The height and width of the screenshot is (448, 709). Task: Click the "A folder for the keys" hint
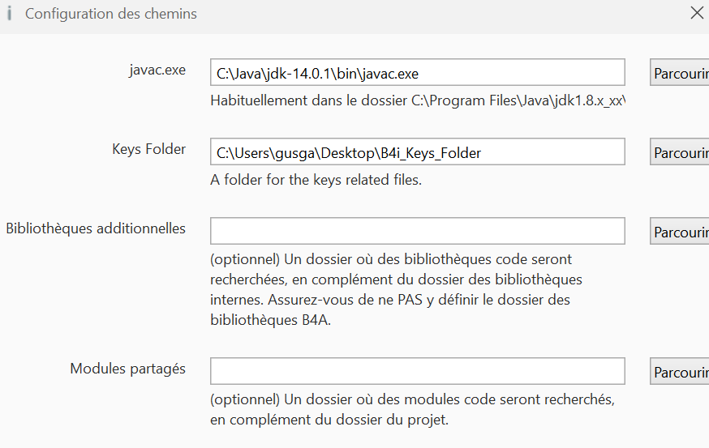[316, 180]
